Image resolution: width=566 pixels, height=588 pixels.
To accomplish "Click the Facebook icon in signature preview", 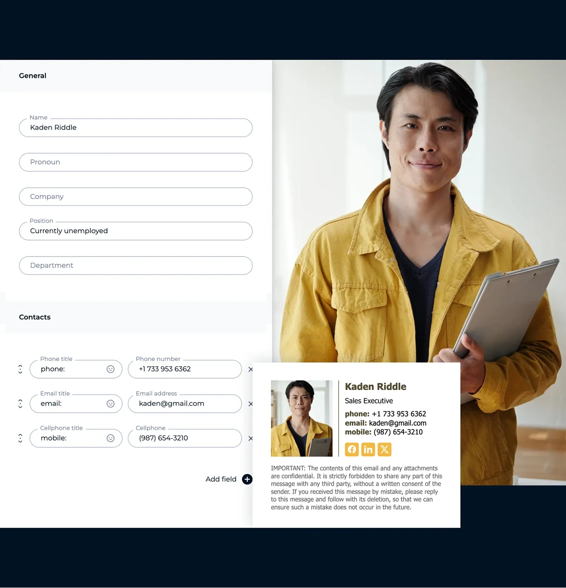I will click(x=352, y=450).
